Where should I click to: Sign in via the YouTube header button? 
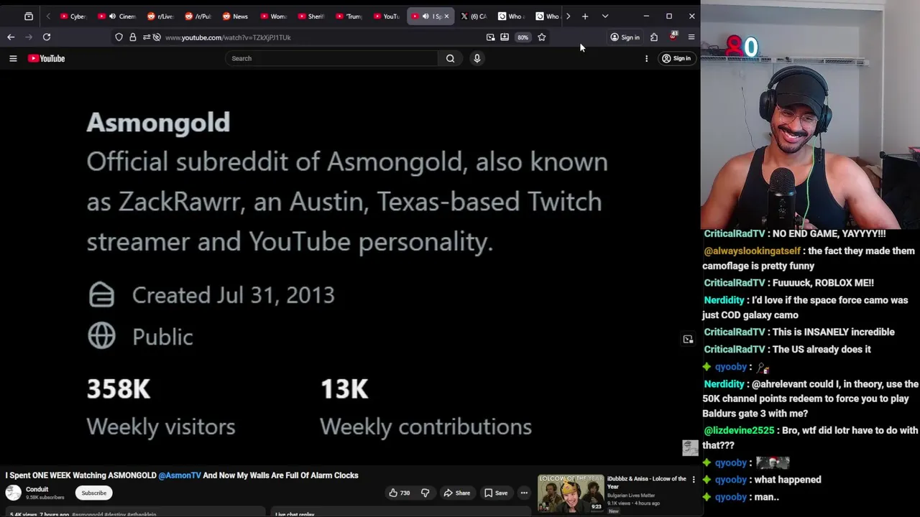pos(676,58)
